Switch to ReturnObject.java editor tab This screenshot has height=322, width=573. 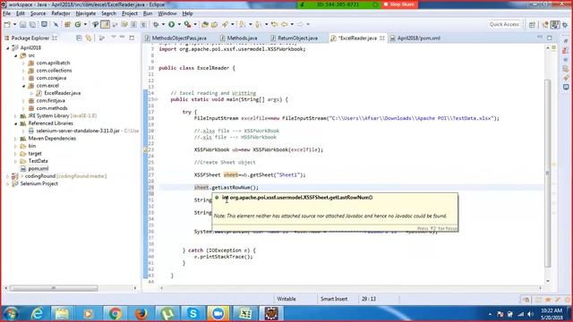pos(295,38)
